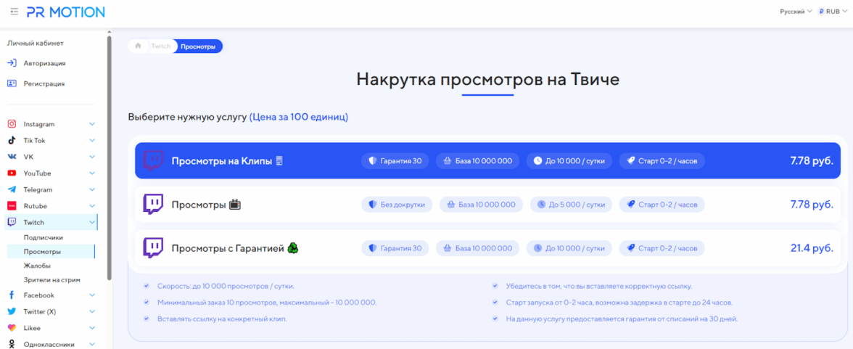Open Подписчики under Twitch

tap(43, 237)
